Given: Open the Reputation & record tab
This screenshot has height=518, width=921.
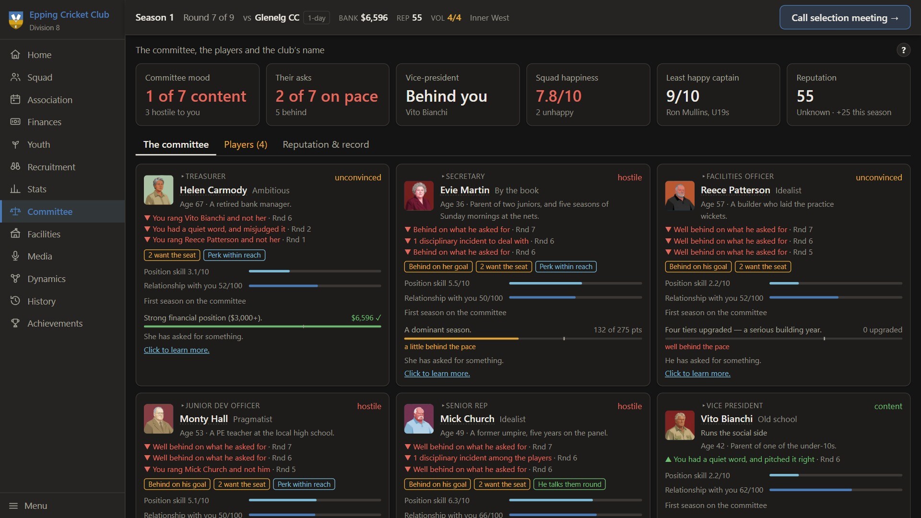Looking at the screenshot, I should point(326,144).
